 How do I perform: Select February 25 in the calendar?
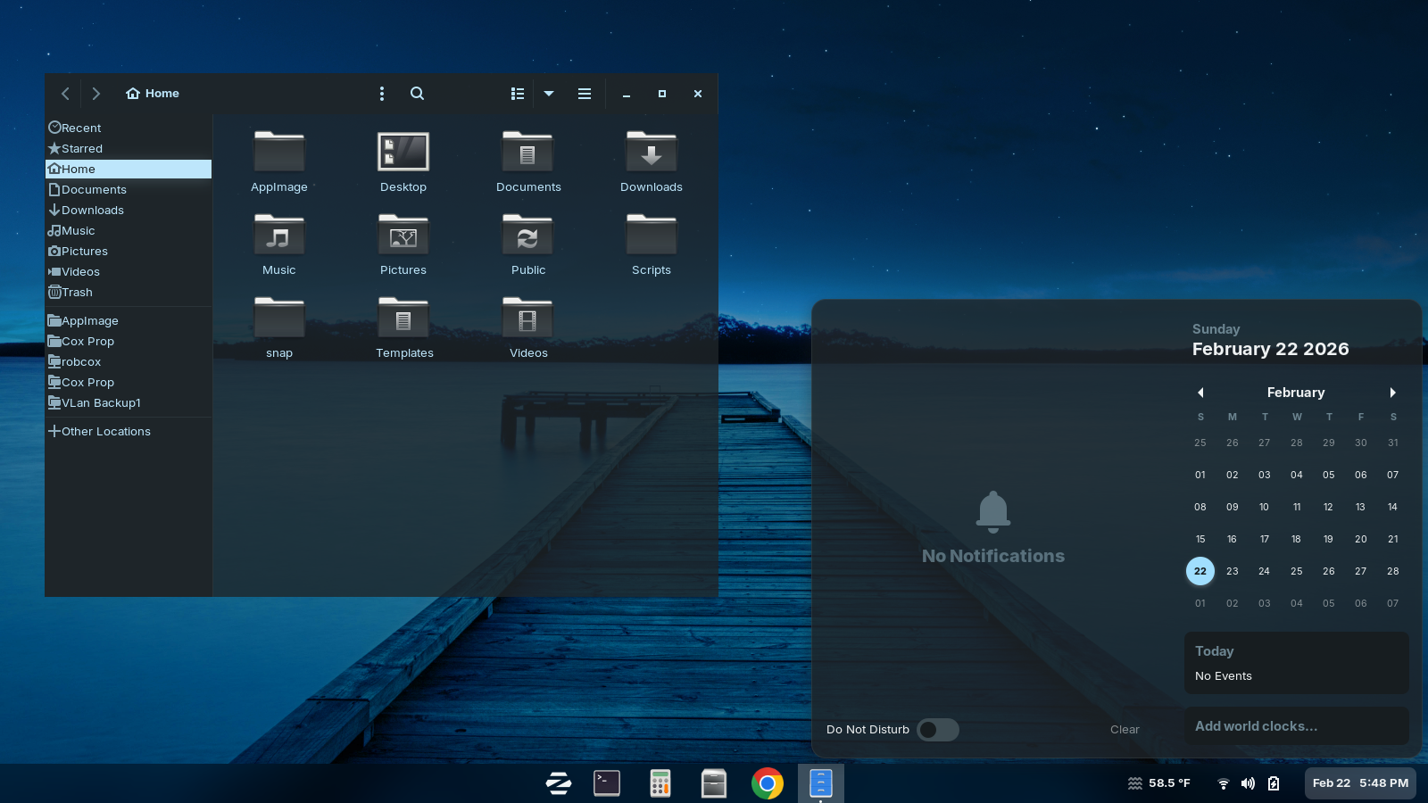(x=1297, y=571)
